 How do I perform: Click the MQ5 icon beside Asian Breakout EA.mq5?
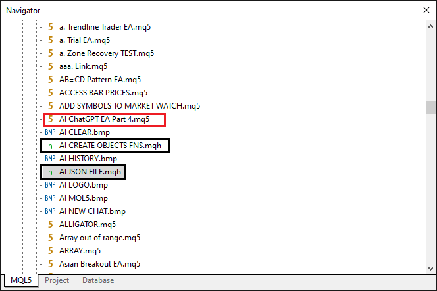tap(50, 264)
